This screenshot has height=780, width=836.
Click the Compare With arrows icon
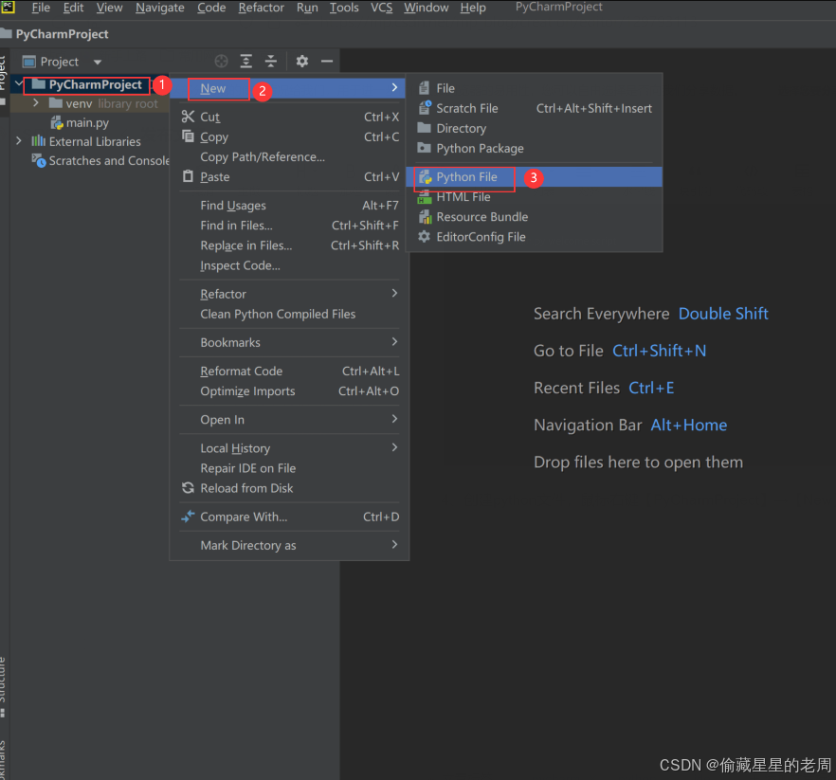click(188, 517)
